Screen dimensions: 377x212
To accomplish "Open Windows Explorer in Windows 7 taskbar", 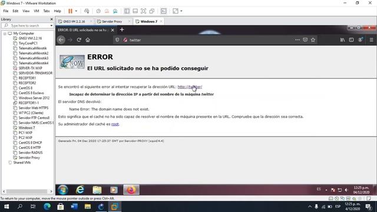I will point(97,190).
